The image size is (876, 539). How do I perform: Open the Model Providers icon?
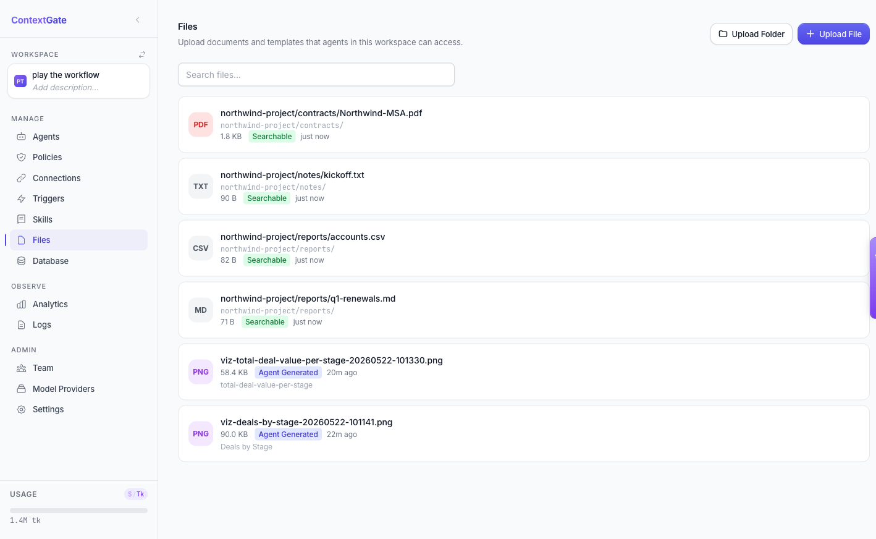pyautogui.click(x=21, y=389)
